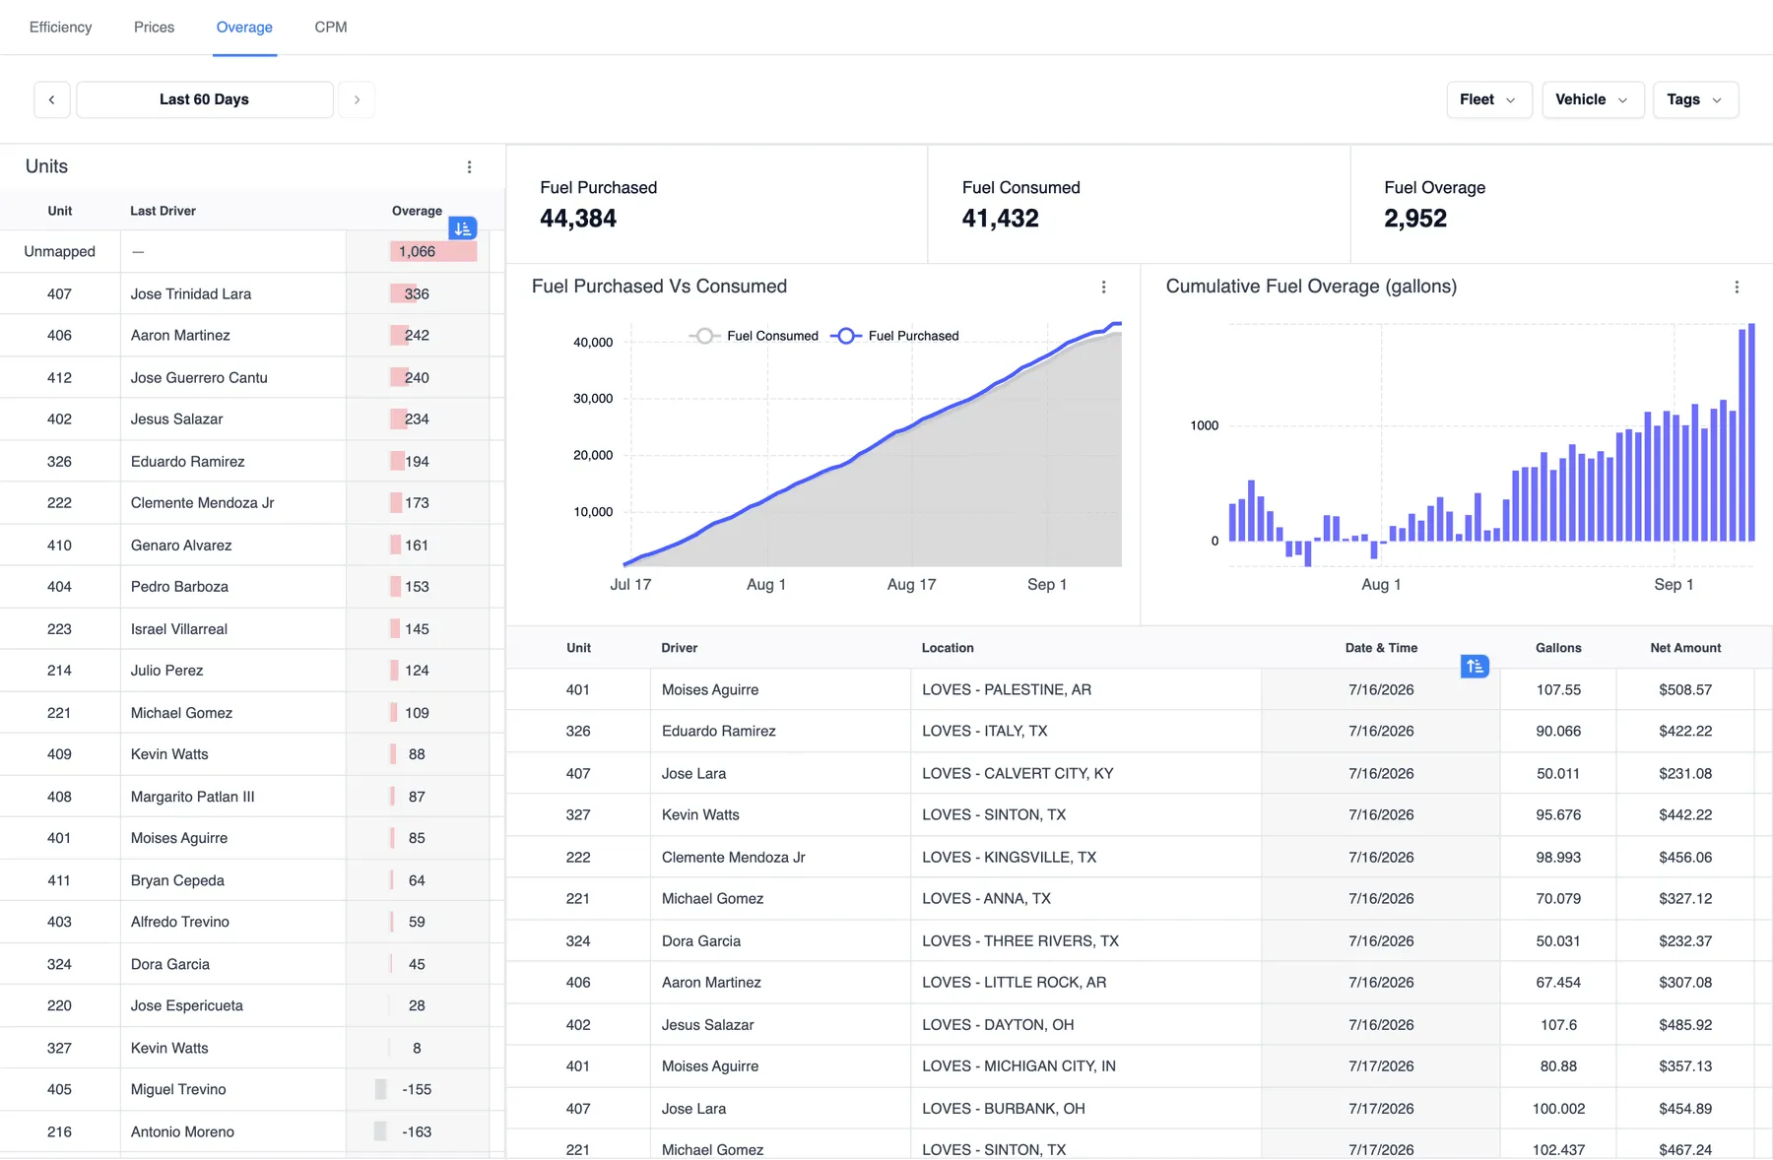Sort units by the Last Driver header

pyautogui.click(x=164, y=211)
